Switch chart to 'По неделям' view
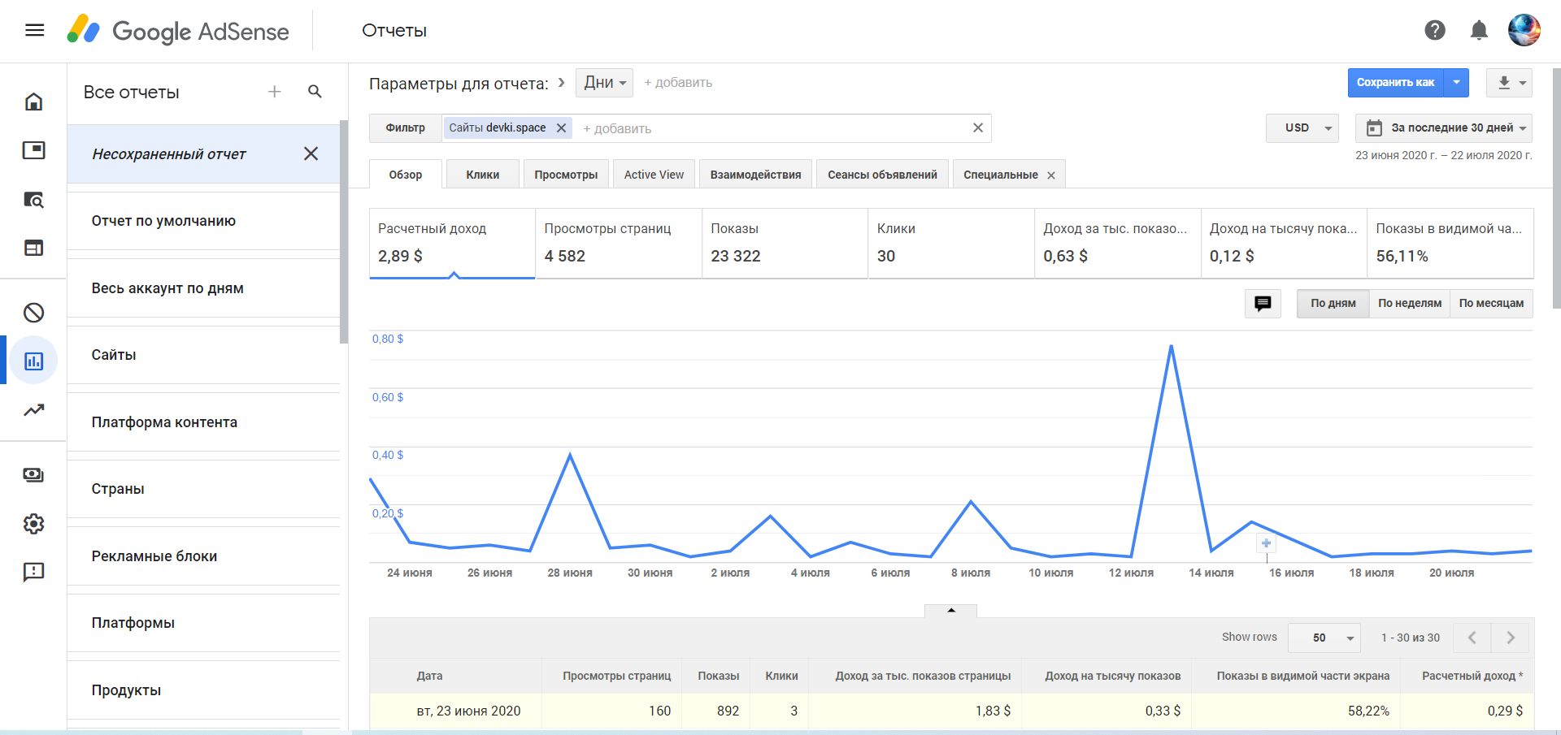1561x735 pixels. pyautogui.click(x=1409, y=303)
